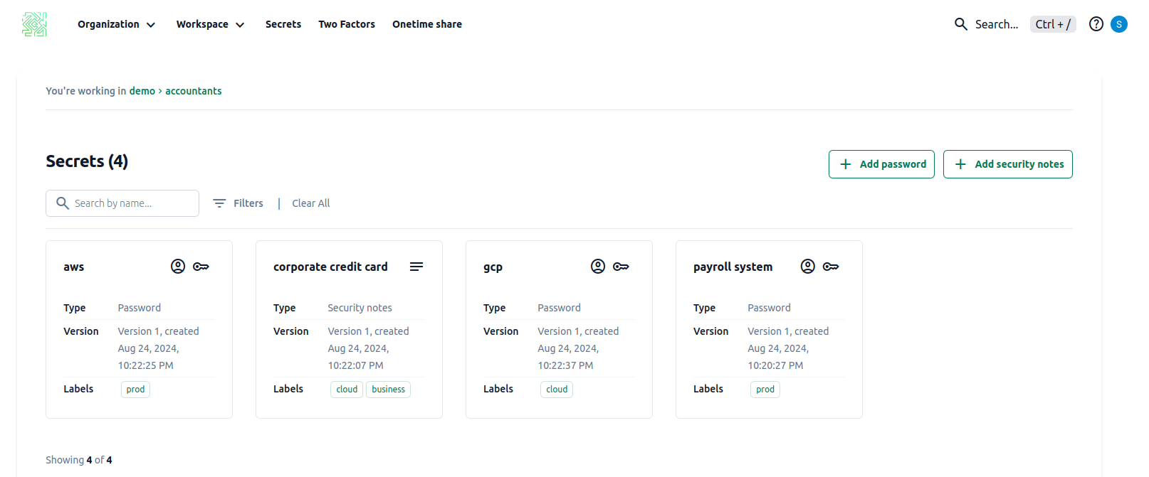Click the prod label on aws card
This screenshot has height=477, width=1149.
point(135,390)
